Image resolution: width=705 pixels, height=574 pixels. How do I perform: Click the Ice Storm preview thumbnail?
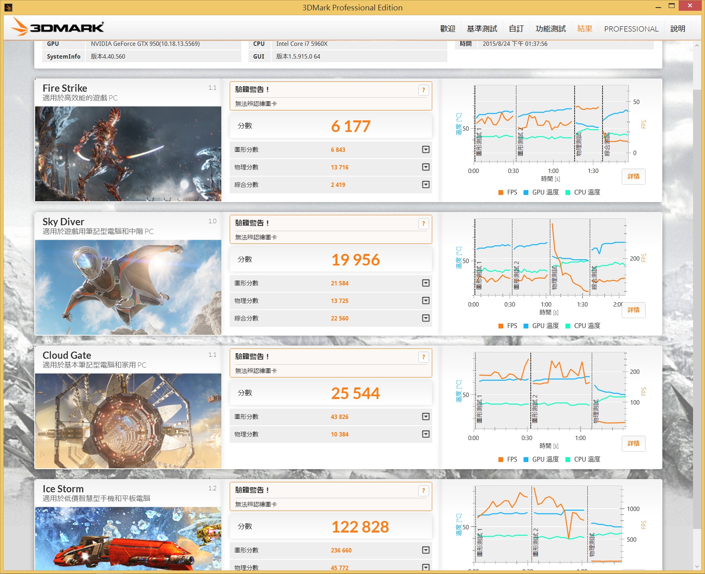pos(128,539)
